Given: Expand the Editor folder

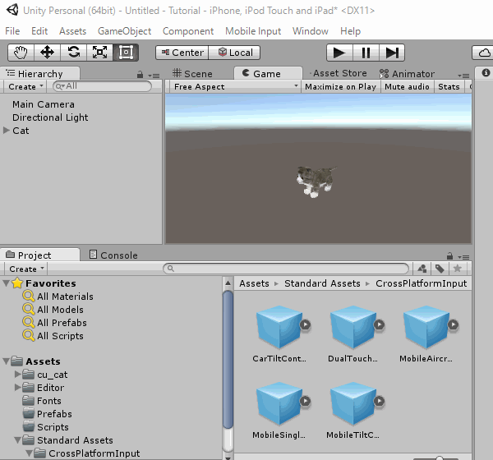Looking at the screenshot, I should (x=18, y=388).
